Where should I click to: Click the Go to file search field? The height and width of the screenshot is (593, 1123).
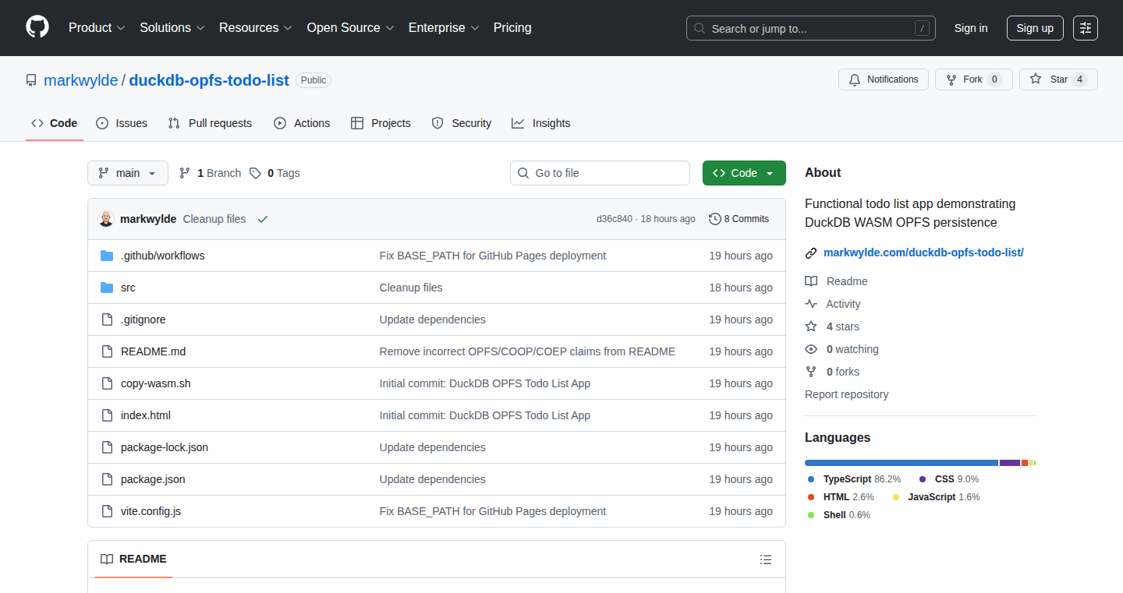tap(600, 173)
